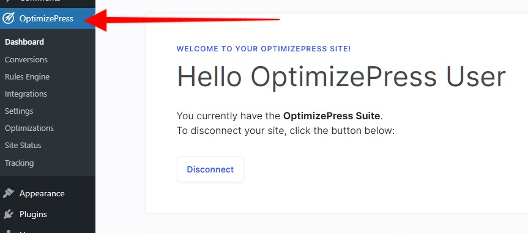
Task: Open OptimizePress Settings
Action: 19,111
